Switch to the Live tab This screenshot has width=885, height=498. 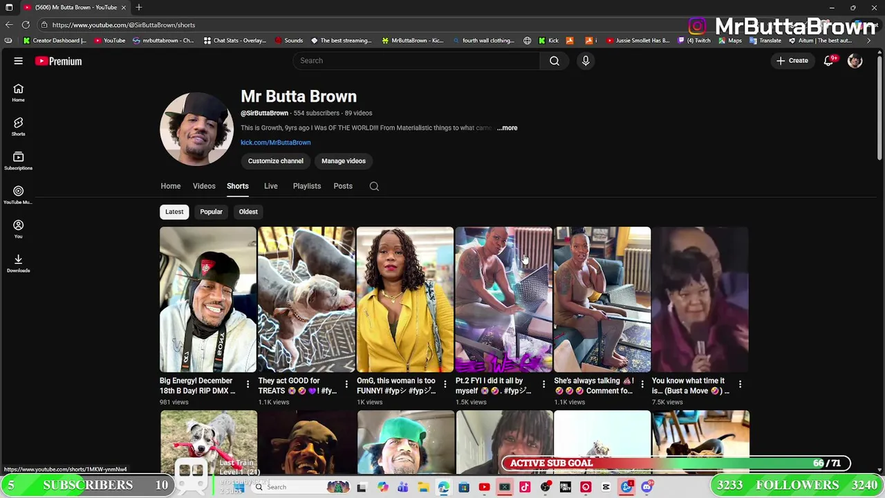(x=270, y=186)
